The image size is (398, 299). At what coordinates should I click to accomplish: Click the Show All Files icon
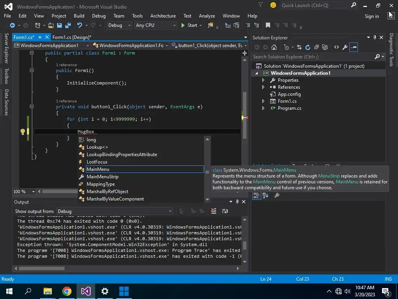tap(325, 47)
